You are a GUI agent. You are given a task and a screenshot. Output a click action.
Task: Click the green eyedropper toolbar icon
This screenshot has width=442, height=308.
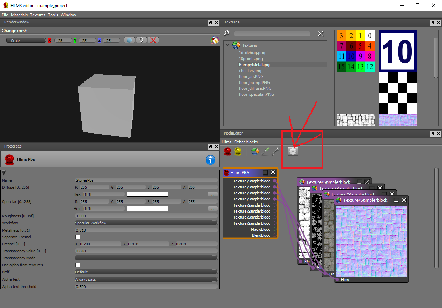coord(265,151)
